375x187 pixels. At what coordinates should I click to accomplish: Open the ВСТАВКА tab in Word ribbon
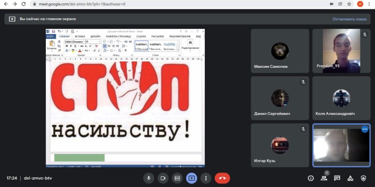pos(80,36)
